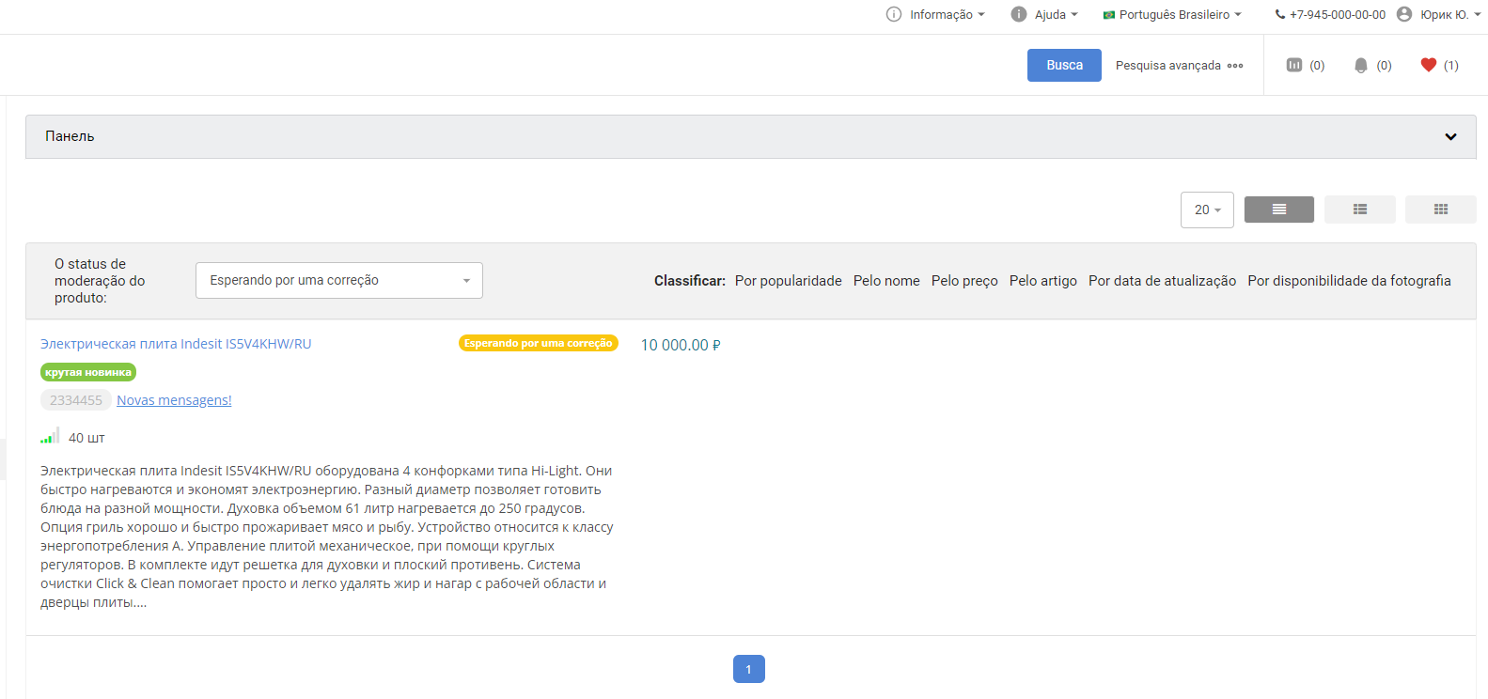
Task: Click phone number +7-945-000-00-00
Action: pyautogui.click(x=1337, y=14)
